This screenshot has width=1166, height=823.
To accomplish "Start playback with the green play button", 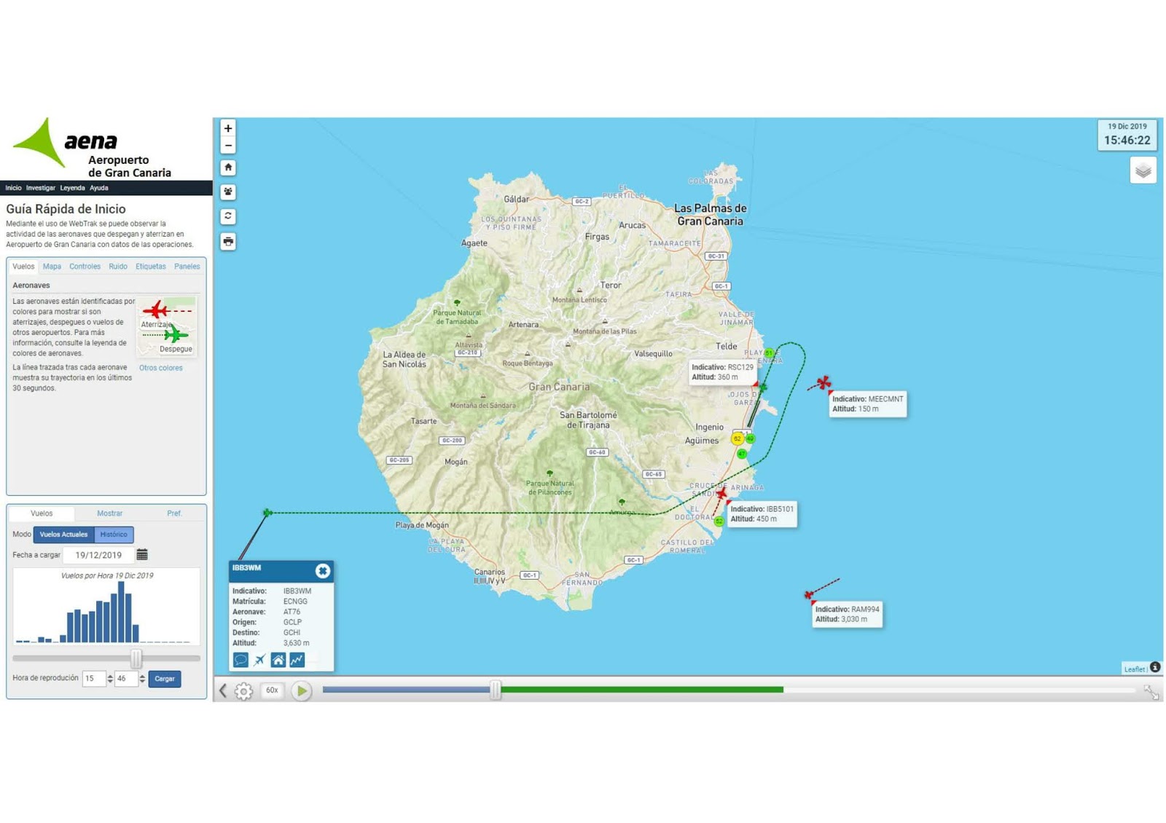I will [x=301, y=690].
